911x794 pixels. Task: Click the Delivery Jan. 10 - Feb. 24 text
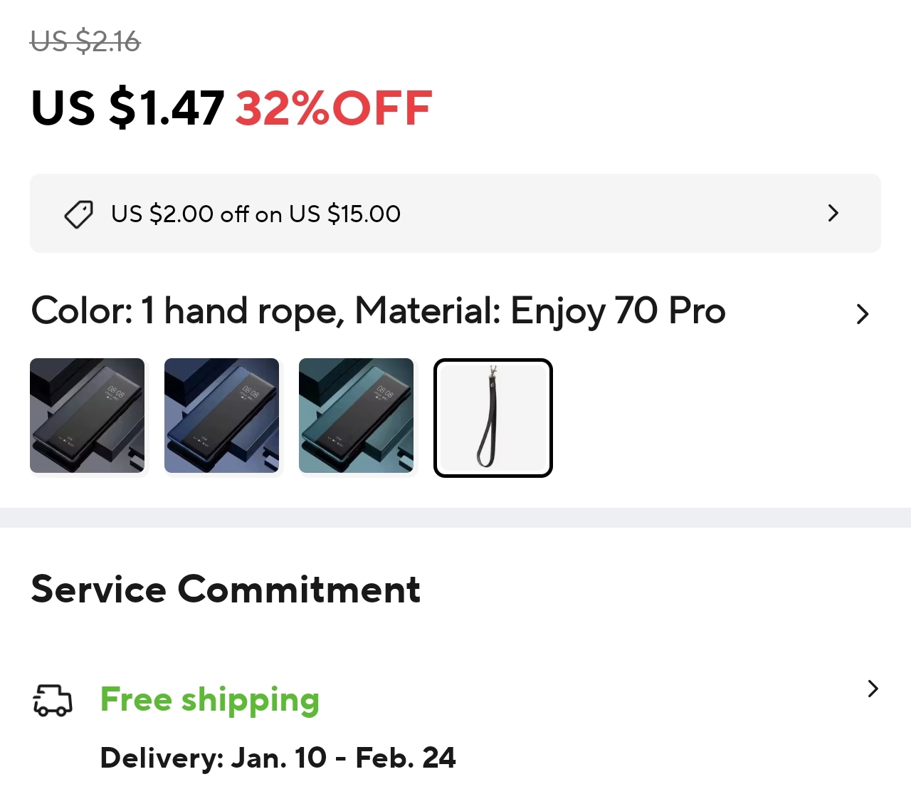click(278, 758)
